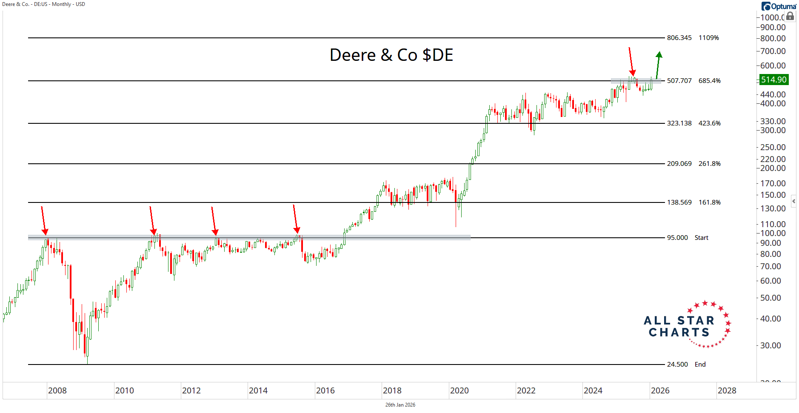799x413 pixels.
Task: Click the green 514.90 current price label
Action: [773, 80]
